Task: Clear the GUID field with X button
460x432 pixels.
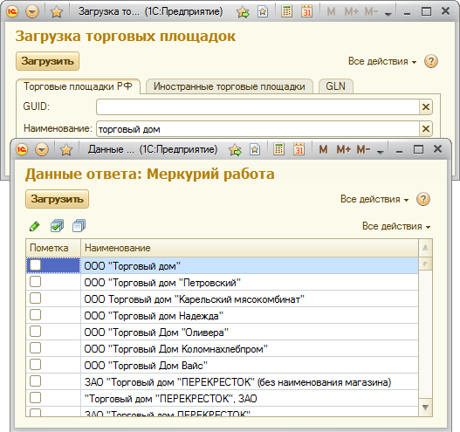Action: click(426, 106)
